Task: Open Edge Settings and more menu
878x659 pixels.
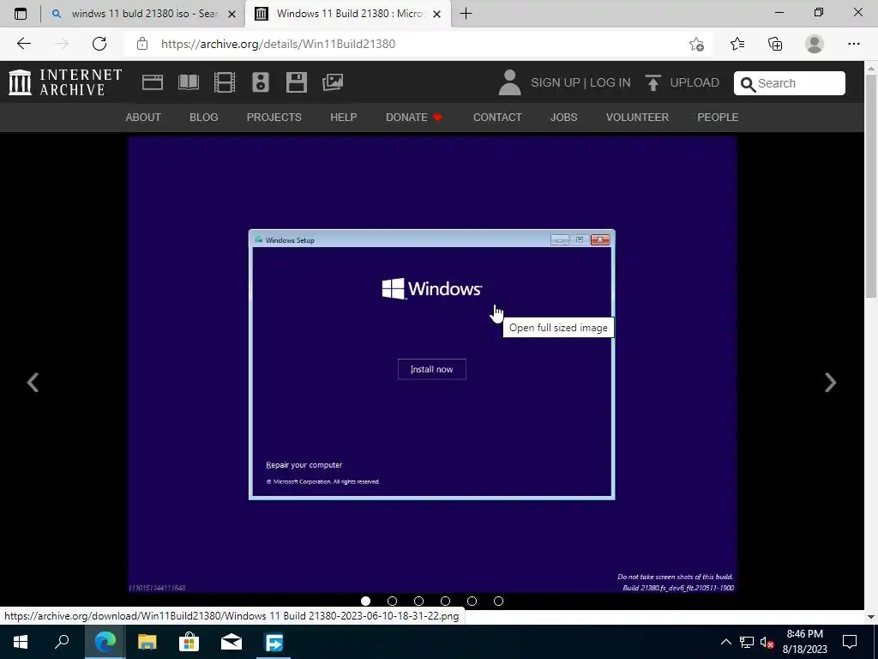Action: click(x=853, y=44)
